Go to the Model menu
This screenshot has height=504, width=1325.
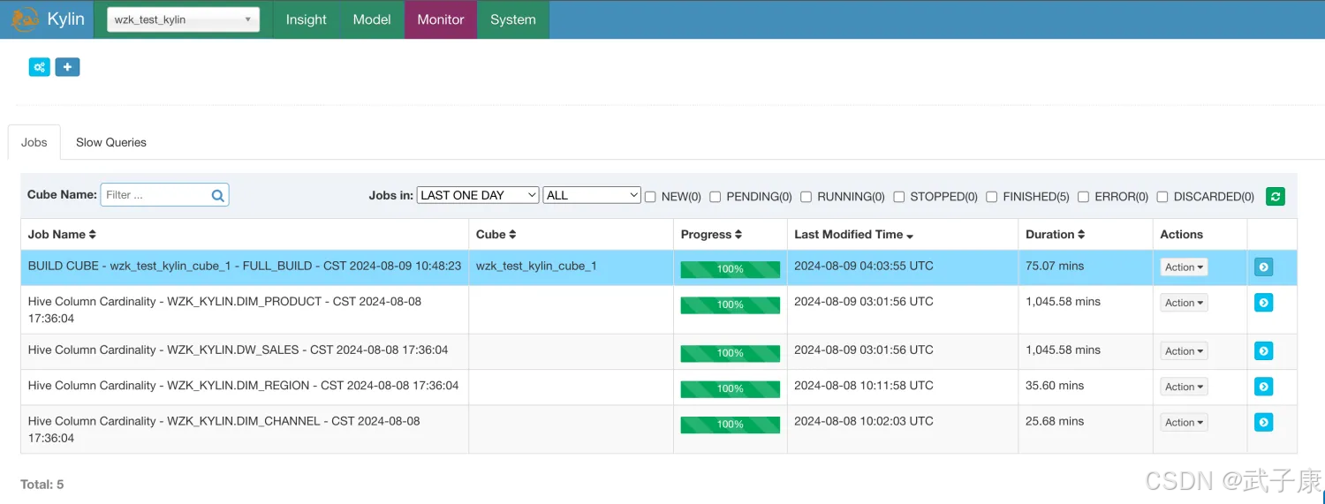(371, 19)
